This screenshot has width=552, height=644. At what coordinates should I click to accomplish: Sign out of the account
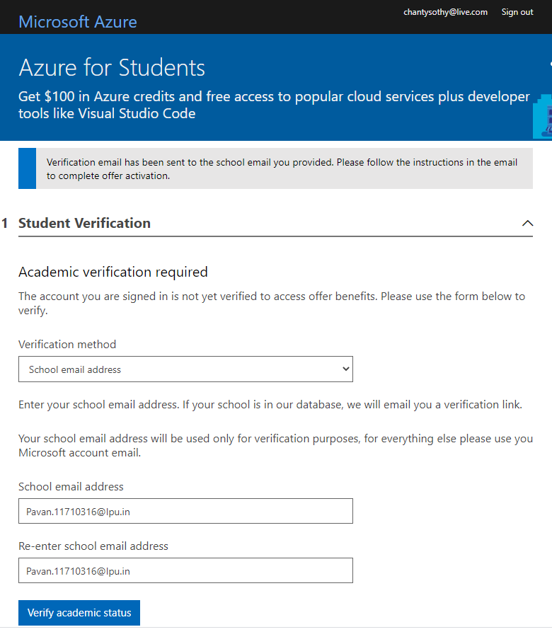(x=517, y=12)
